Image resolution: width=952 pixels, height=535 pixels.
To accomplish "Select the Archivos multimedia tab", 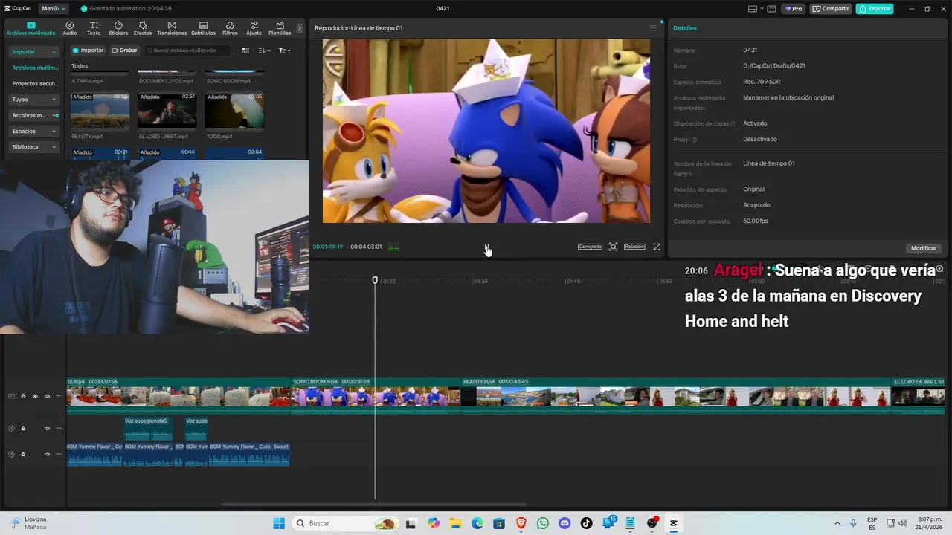I will point(30,28).
